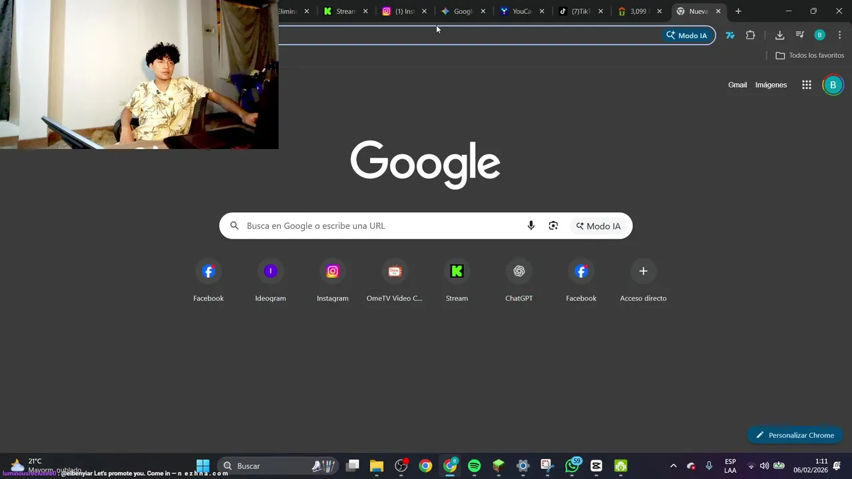Open Chrome downloads icon
The height and width of the screenshot is (479, 852).
point(779,35)
